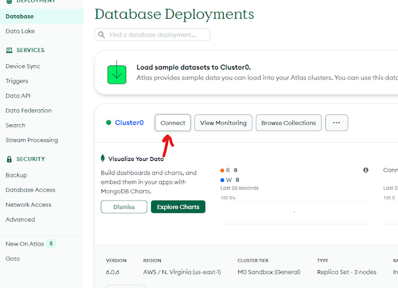Click the '6.0.6' version value

click(x=113, y=272)
